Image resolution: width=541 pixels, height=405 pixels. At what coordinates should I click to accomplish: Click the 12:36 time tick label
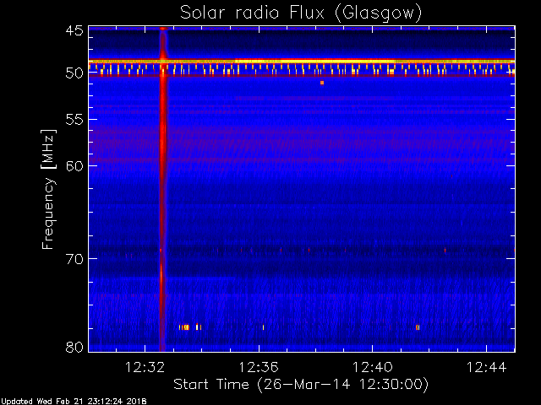[259, 367]
